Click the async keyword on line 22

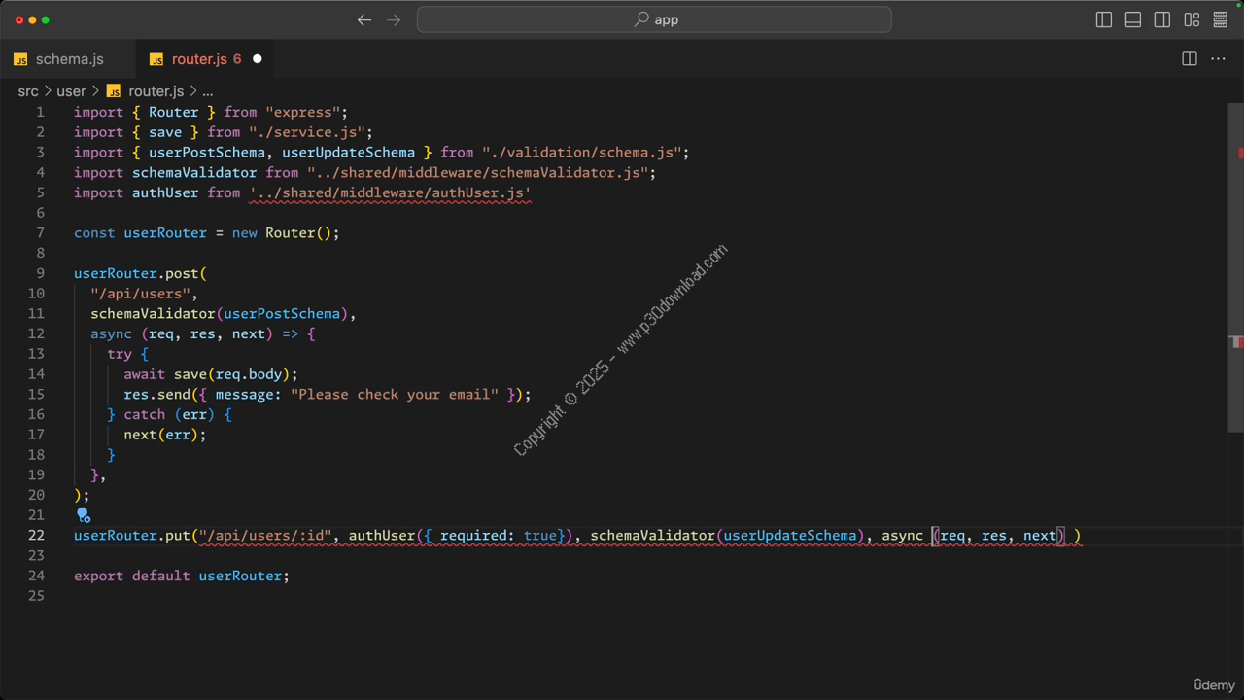coord(902,536)
